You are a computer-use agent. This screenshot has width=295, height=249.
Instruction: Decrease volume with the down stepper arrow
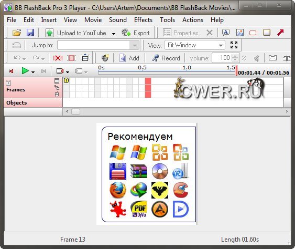tap(235, 60)
